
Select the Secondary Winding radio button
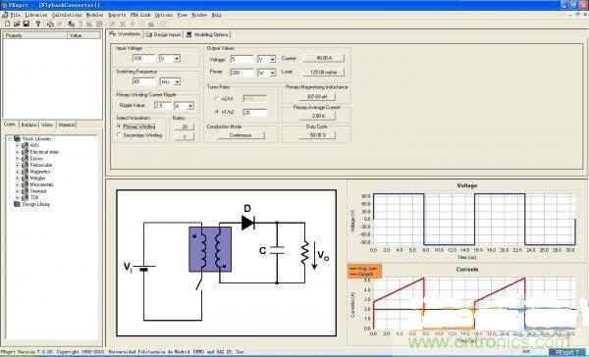119,135
